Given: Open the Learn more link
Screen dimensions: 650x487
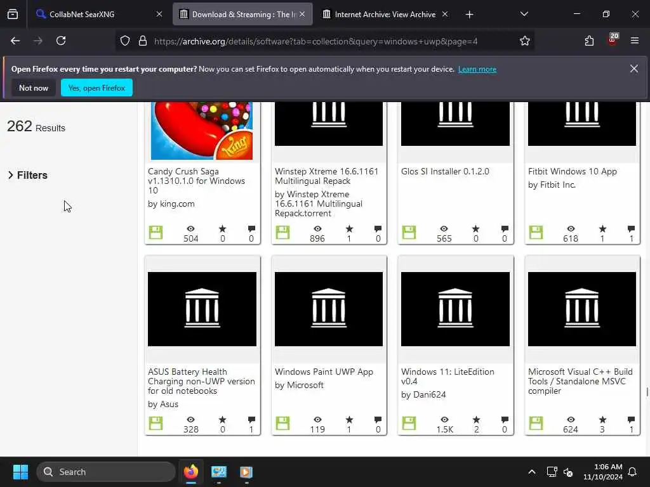Looking at the screenshot, I should pyautogui.click(x=477, y=69).
